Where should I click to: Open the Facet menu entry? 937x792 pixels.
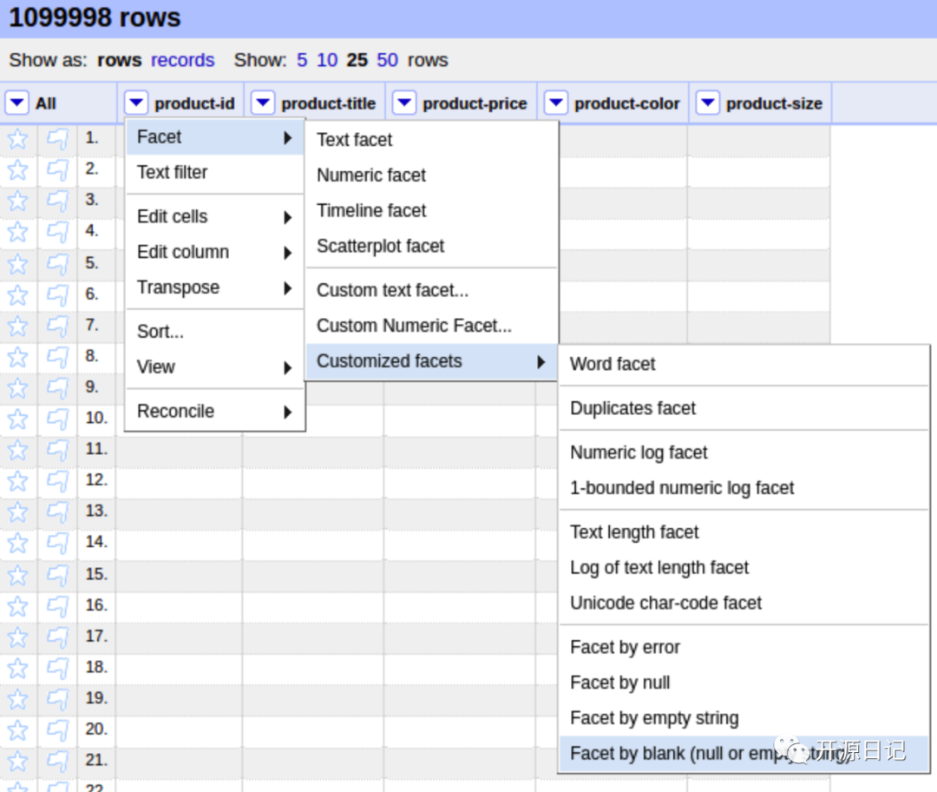pos(215,137)
